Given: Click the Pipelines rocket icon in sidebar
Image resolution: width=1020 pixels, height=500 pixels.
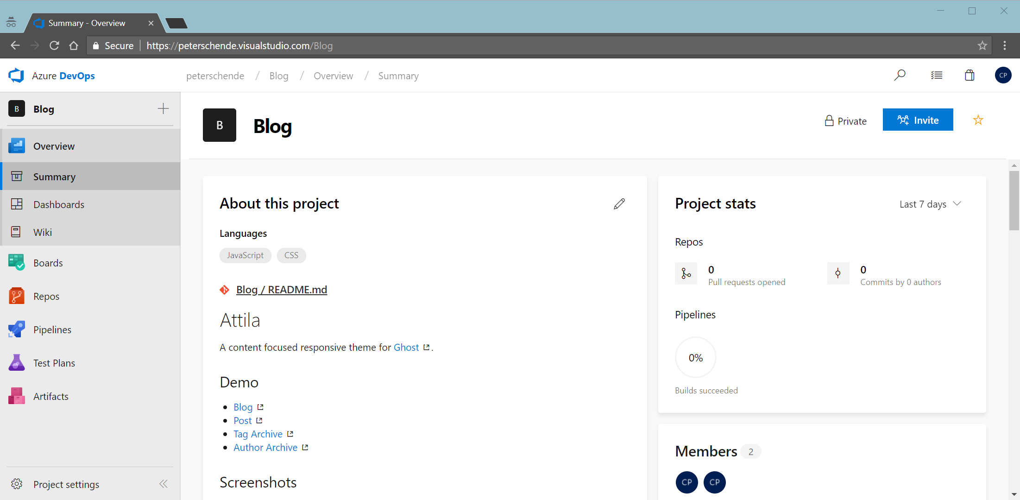Looking at the screenshot, I should coord(17,329).
